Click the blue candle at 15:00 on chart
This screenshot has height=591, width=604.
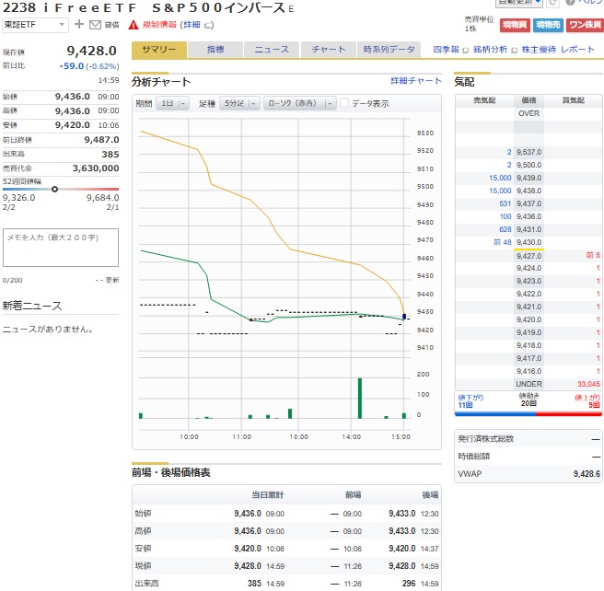(404, 317)
